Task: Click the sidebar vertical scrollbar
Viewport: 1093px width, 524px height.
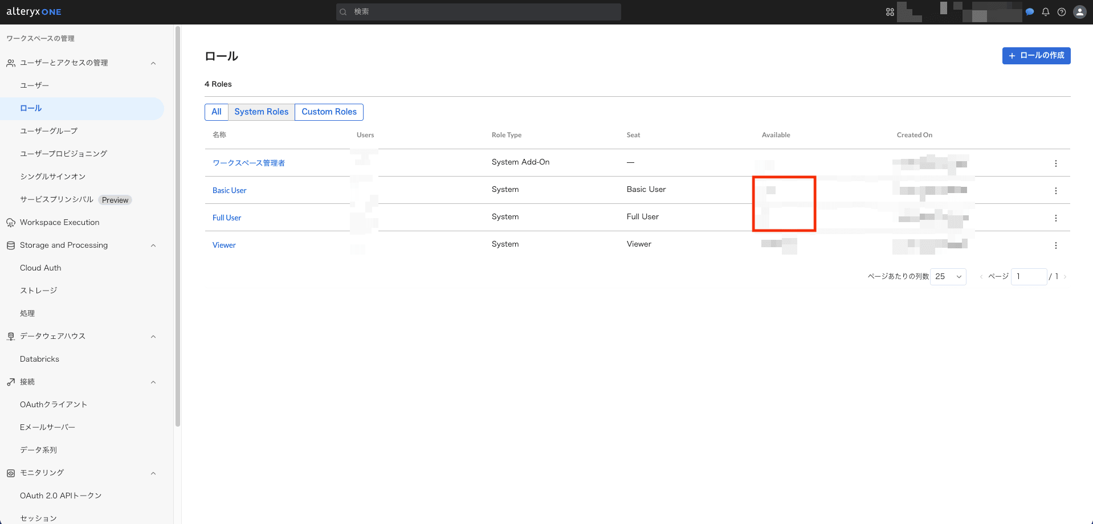Action: tap(178, 226)
